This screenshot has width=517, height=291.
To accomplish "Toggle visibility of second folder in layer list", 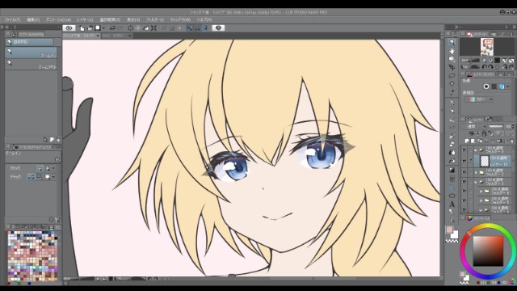I will (464, 172).
